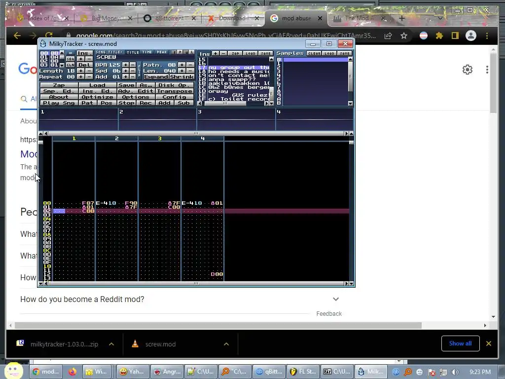Open milkytracker zip download options arrow

[x=111, y=344]
